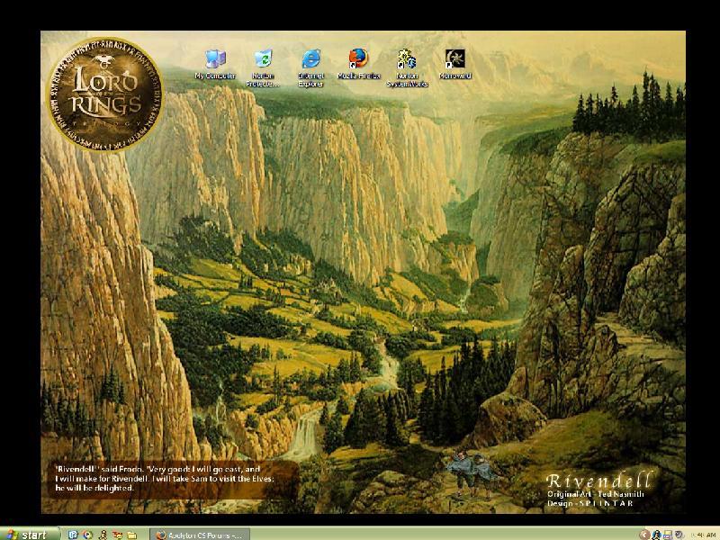Open Norton Protected Recycle Bin icon
Image resolution: width=720 pixels, height=540 pixels.
click(x=263, y=61)
